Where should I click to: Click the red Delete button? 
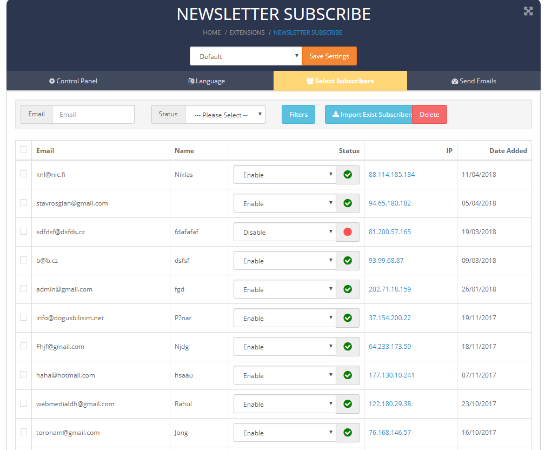pos(430,115)
